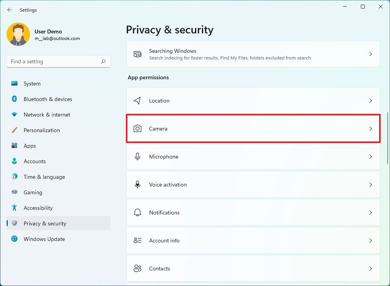Expand the Microphone settings chevron
390x286 pixels.
click(370, 157)
